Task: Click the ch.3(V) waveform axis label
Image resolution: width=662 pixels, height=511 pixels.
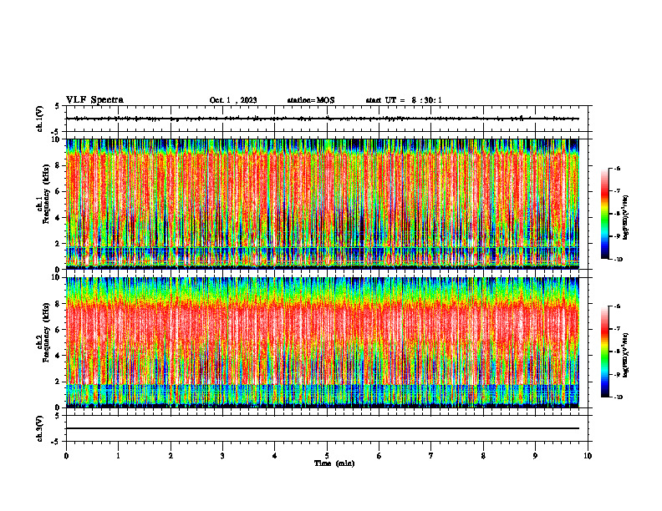Action: [40, 428]
